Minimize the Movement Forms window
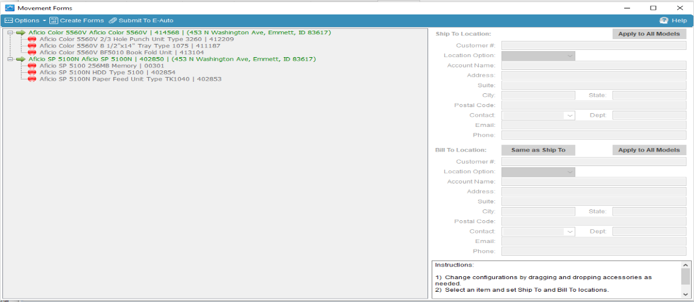This screenshot has width=694, height=302. click(626, 7)
